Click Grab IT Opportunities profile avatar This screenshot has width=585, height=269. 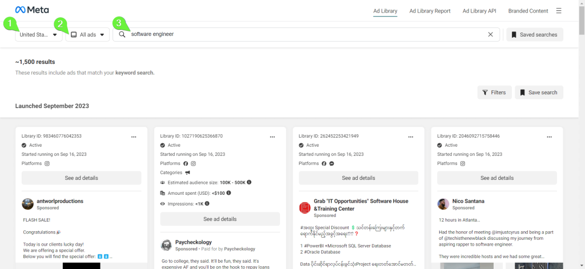point(305,208)
